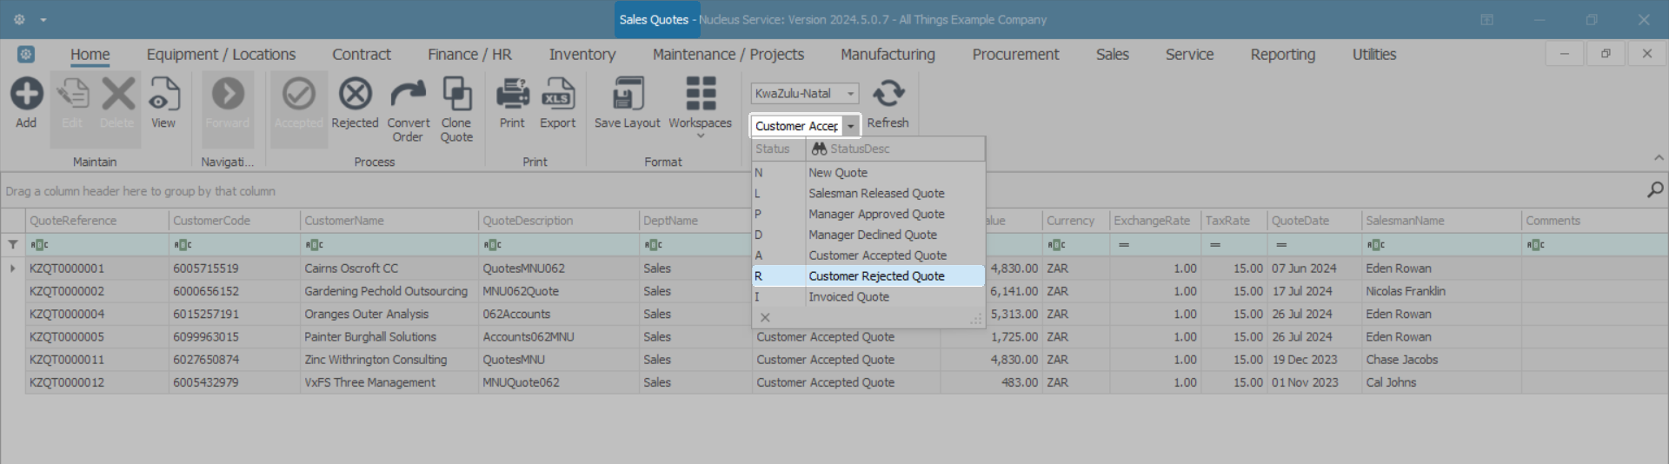
Task: Print the sales quotes list
Action: click(x=512, y=95)
